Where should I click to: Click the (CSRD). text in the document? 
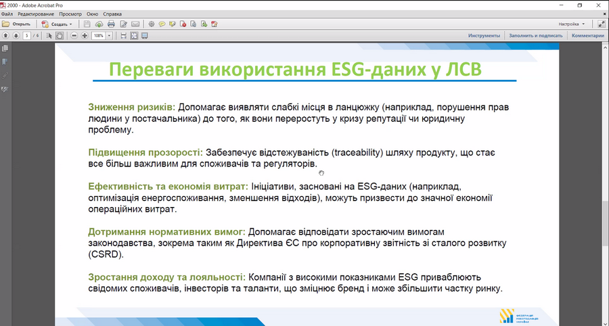click(x=106, y=256)
